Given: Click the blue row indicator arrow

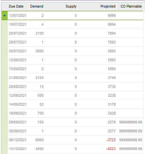Looking at the screenshot, I should coord(5,15).
